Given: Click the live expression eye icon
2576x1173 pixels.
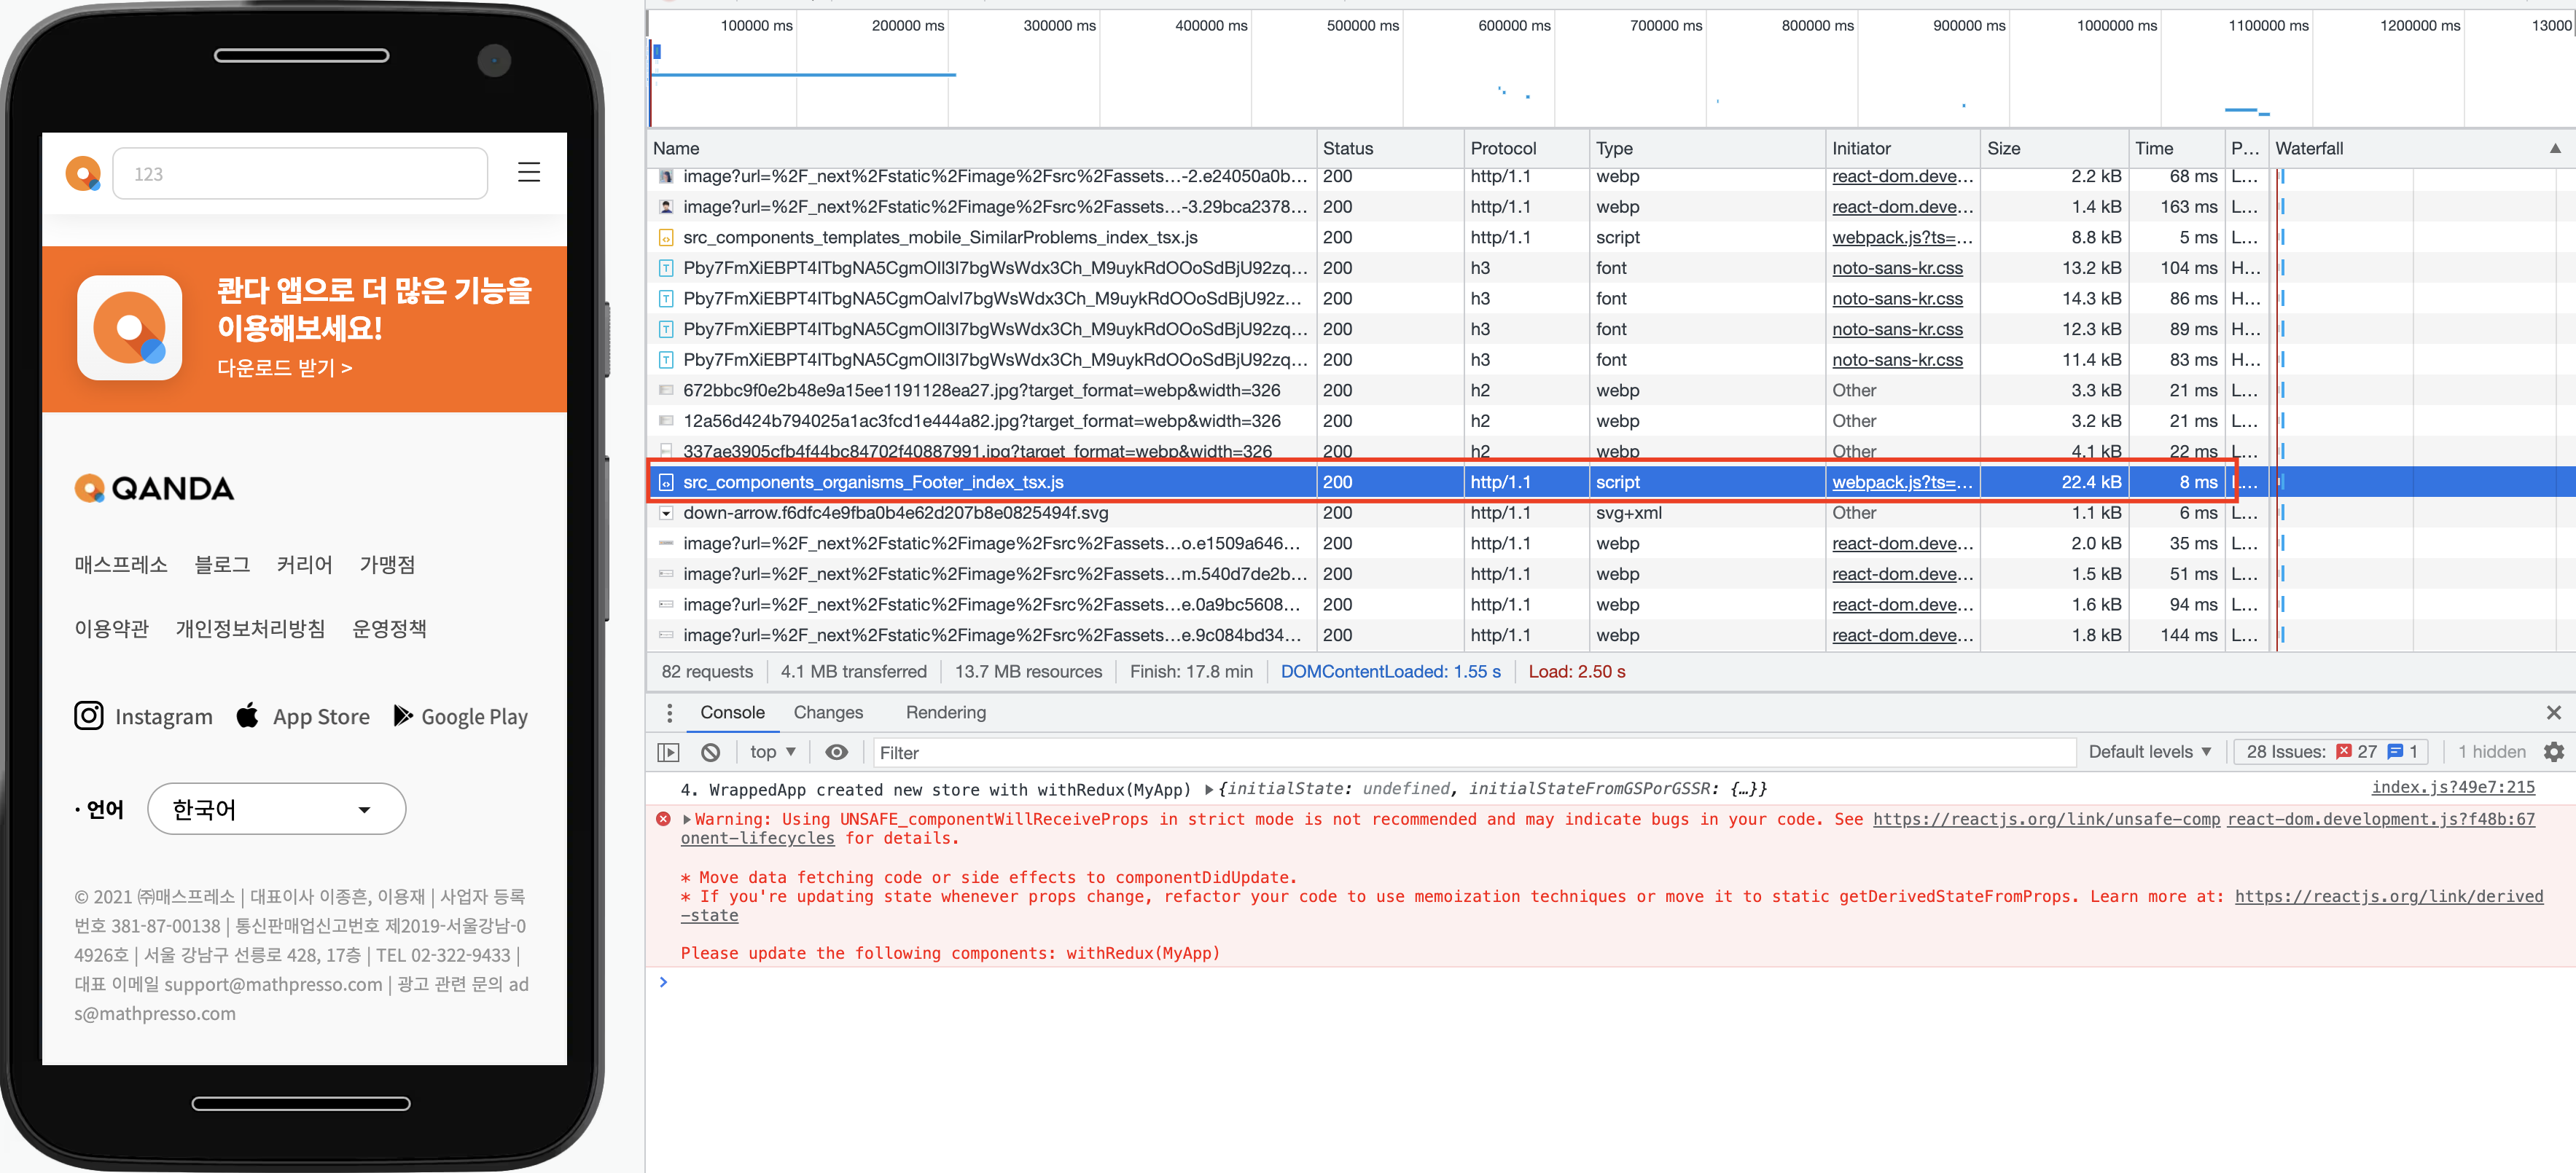Looking at the screenshot, I should point(836,753).
